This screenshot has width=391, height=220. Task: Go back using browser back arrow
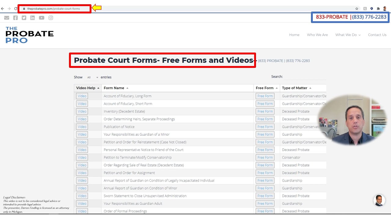[2, 9]
